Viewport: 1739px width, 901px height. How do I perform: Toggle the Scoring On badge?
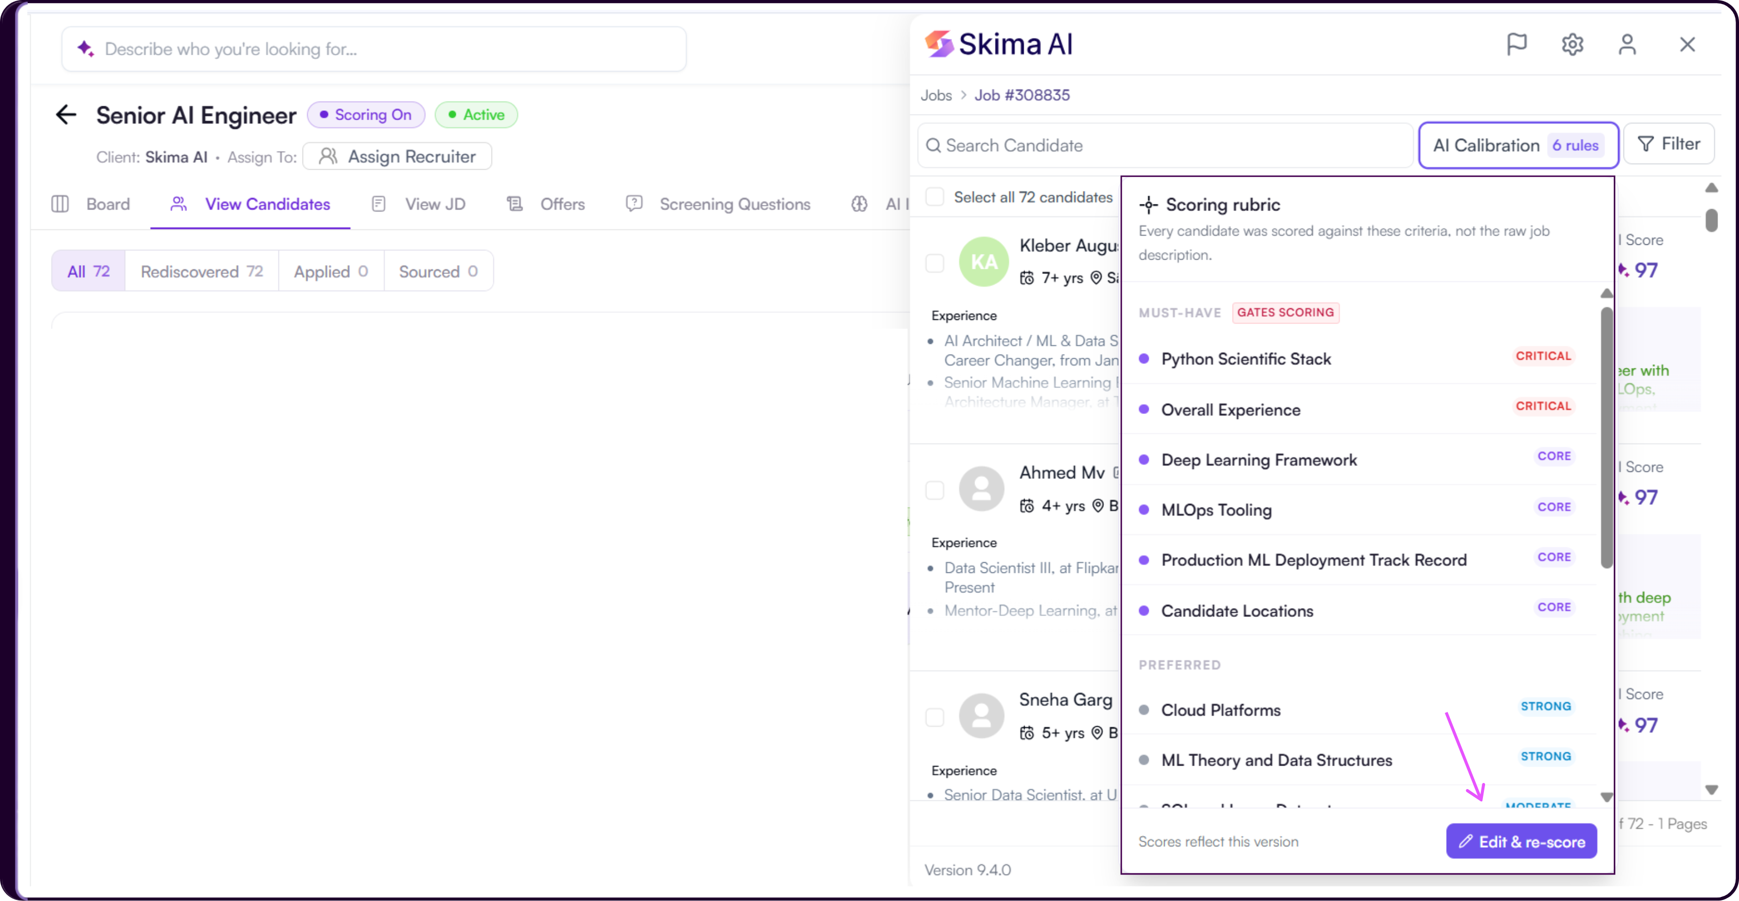point(366,115)
